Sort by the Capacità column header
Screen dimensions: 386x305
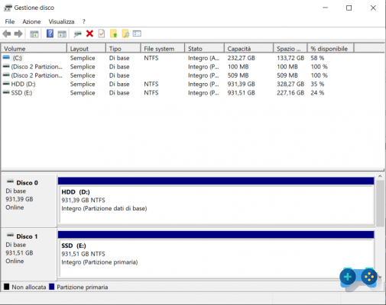[249, 49]
